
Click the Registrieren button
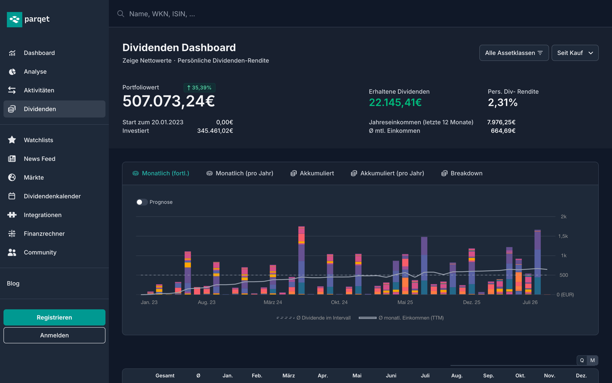(x=54, y=318)
